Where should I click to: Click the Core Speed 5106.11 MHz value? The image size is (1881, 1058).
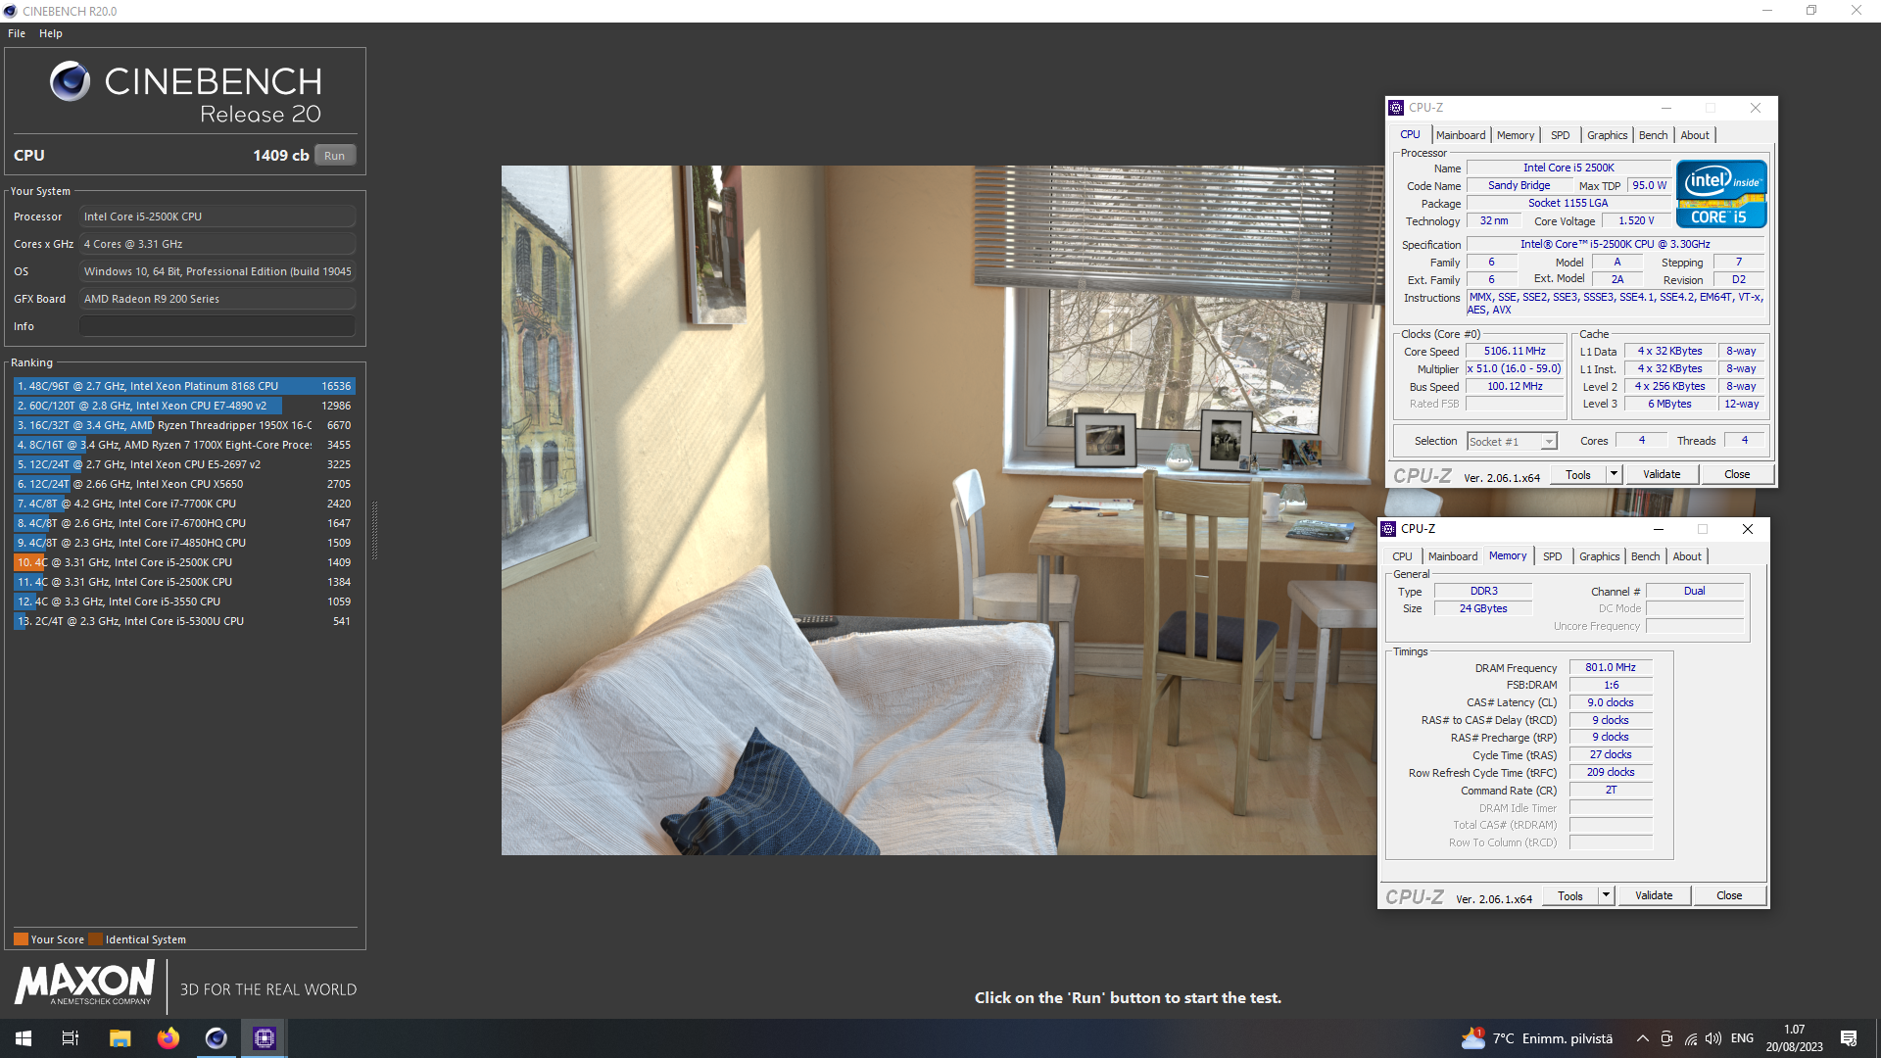1515,351
